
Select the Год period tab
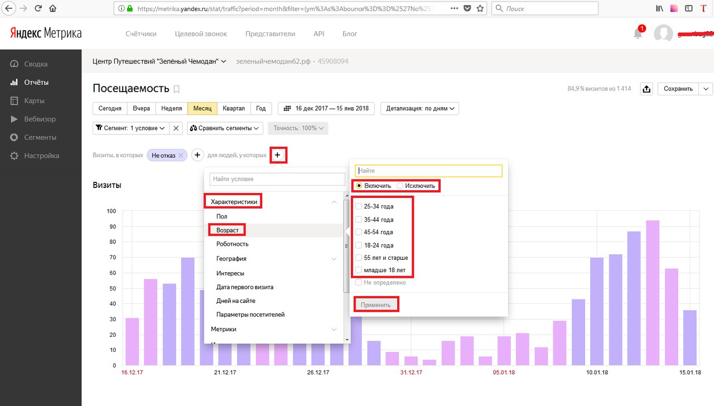point(261,108)
